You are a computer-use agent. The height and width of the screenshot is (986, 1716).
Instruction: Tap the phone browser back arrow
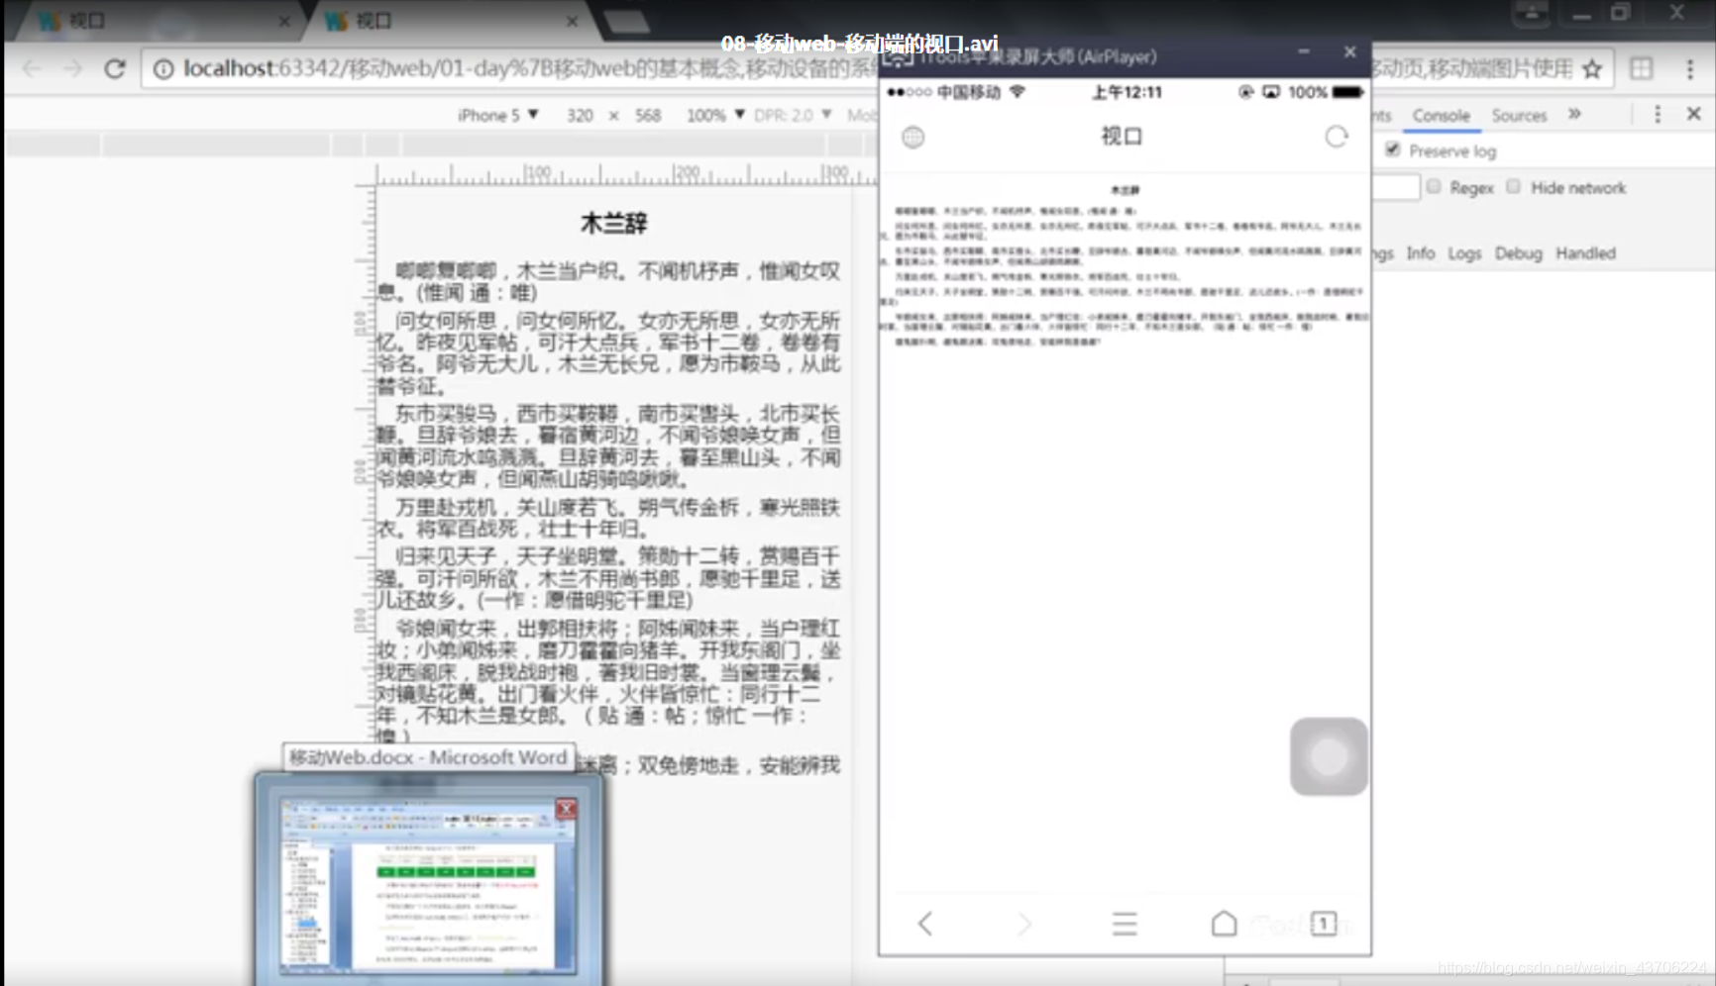point(925,923)
